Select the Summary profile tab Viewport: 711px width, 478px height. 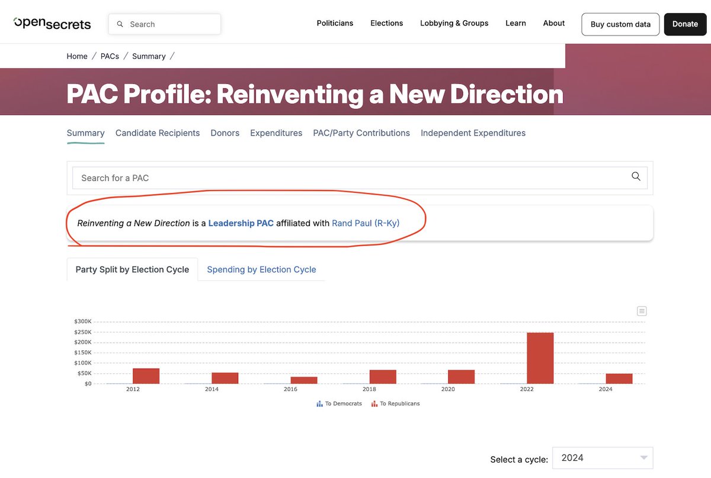pyautogui.click(x=85, y=133)
